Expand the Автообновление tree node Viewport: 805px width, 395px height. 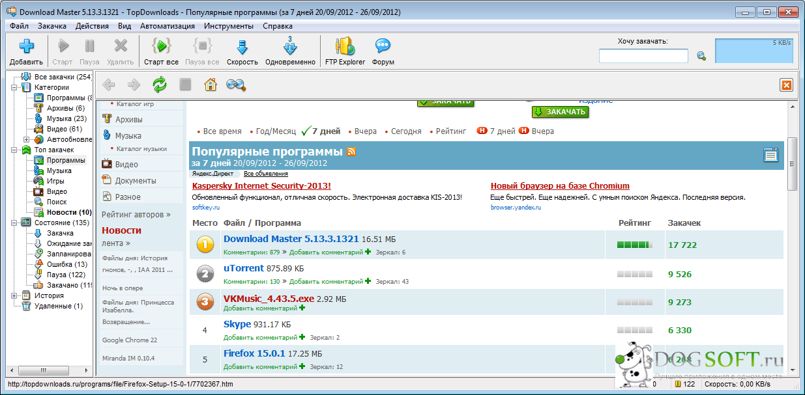tap(27, 139)
